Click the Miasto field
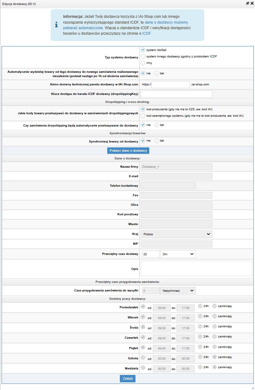The height and width of the screenshot is (390, 255). pyautogui.click(x=177, y=224)
